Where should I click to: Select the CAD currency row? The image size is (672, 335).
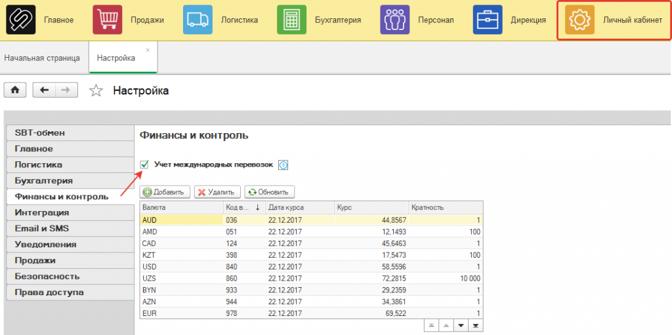[312, 243]
